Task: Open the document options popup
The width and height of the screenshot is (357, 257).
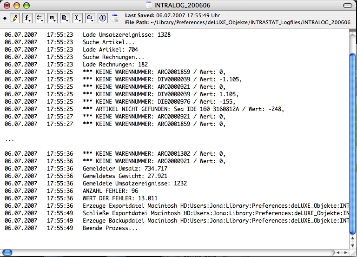Action: pyautogui.click(x=66, y=18)
